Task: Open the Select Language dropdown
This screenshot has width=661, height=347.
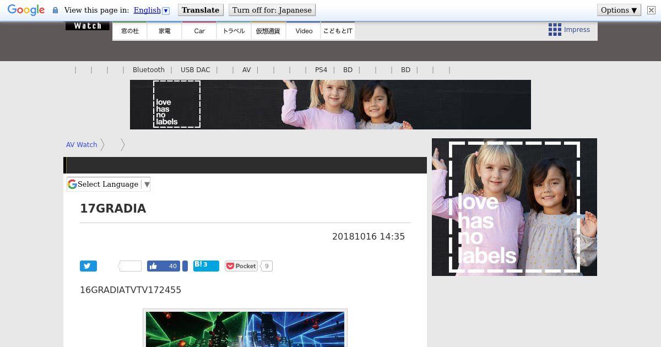Action: [x=109, y=184]
